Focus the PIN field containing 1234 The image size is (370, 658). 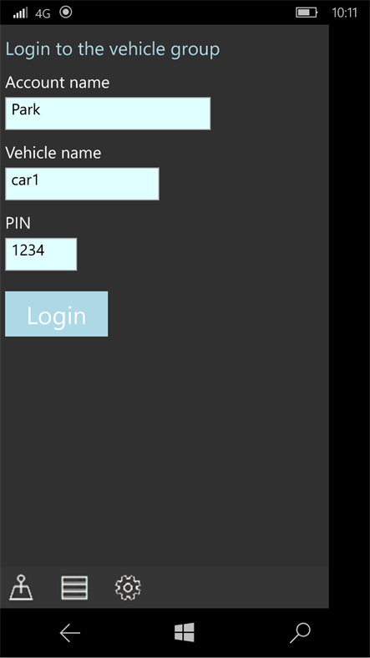tap(41, 255)
